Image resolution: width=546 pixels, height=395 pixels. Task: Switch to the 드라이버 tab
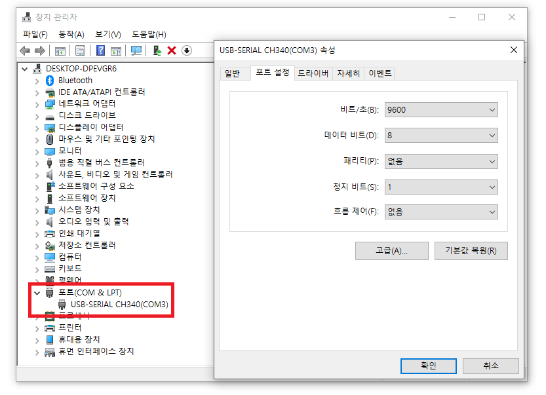click(x=313, y=73)
